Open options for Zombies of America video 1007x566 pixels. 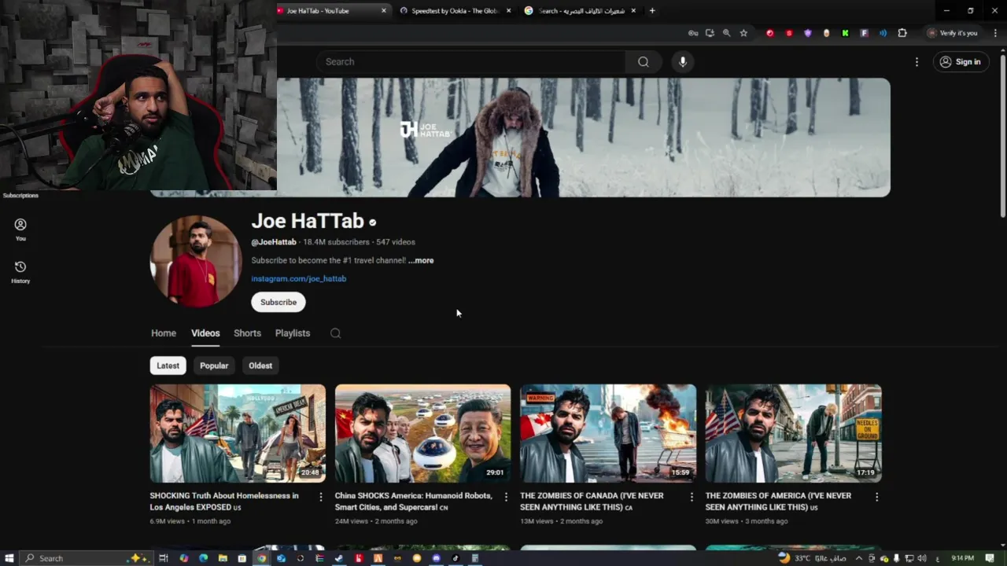coord(876,497)
